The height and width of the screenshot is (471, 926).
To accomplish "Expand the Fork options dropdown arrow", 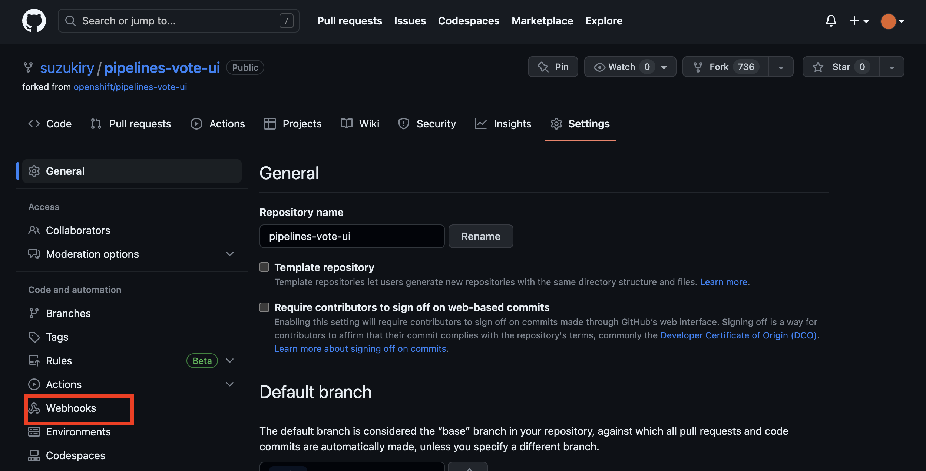I will [x=781, y=67].
